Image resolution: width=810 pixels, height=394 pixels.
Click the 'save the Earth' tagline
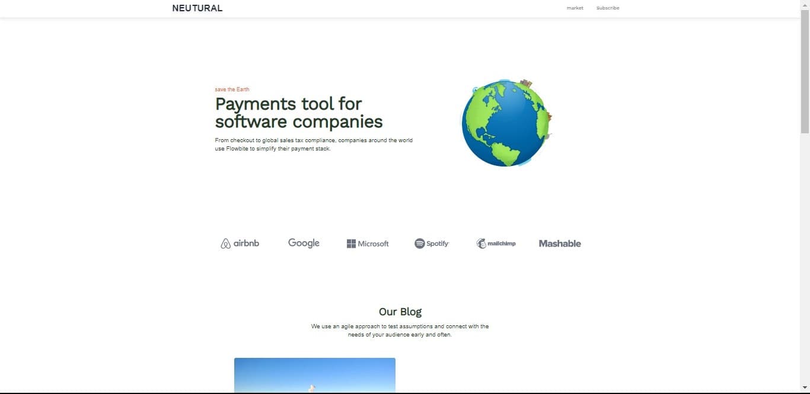pyautogui.click(x=232, y=89)
